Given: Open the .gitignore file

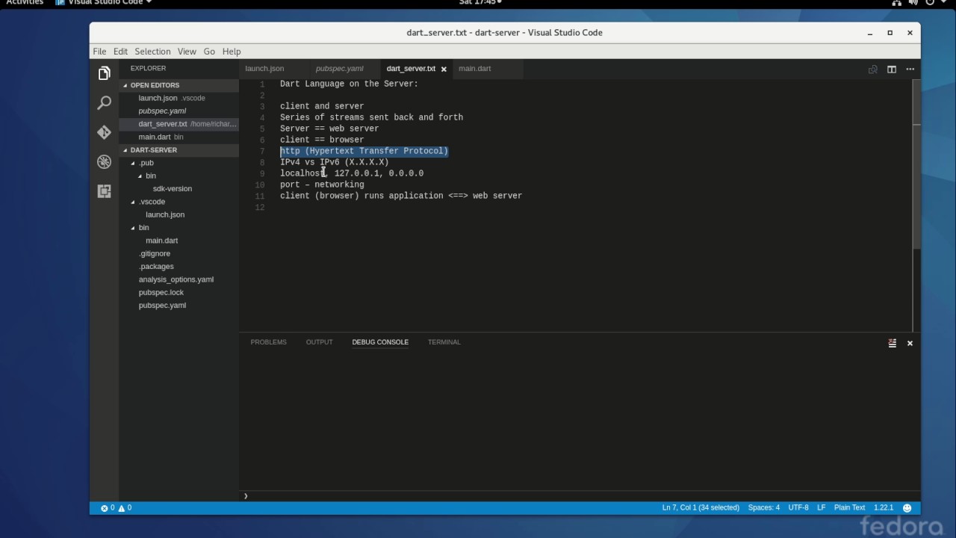Looking at the screenshot, I should click(179, 253).
